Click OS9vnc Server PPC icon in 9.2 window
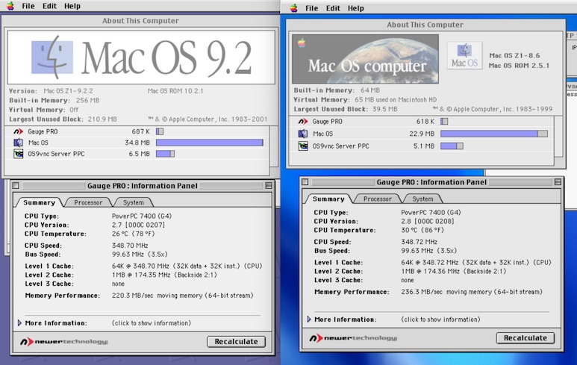This screenshot has width=577, height=365. [19, 154]
